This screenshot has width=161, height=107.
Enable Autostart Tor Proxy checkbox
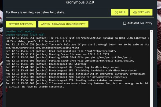pos(125,23)
